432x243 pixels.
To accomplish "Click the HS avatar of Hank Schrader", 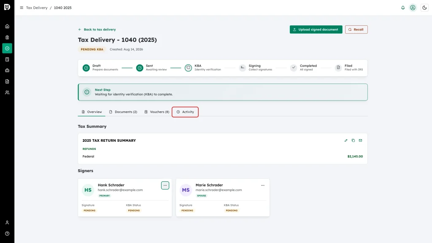I will [x=88, y=190].
